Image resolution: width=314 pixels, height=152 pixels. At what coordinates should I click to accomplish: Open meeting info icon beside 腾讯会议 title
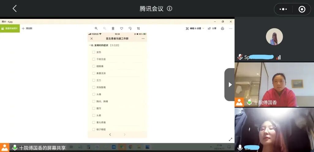[169, 9]
